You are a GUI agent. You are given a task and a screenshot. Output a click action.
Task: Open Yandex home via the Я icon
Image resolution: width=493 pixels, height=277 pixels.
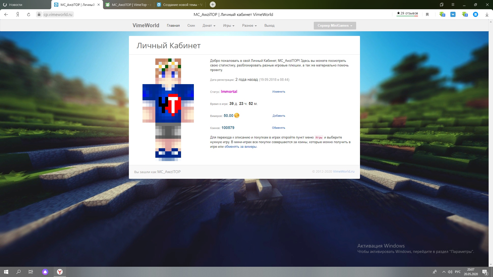tap(17, 15)
